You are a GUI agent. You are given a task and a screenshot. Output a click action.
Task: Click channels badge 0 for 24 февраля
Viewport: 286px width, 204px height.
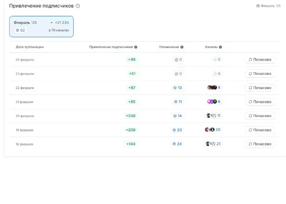pyautogui.click(x=217, y=60)
